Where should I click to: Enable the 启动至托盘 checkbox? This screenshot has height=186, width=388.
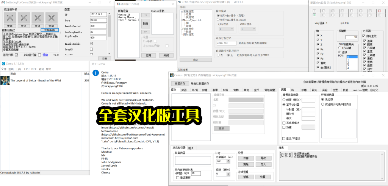coord(39,55)
